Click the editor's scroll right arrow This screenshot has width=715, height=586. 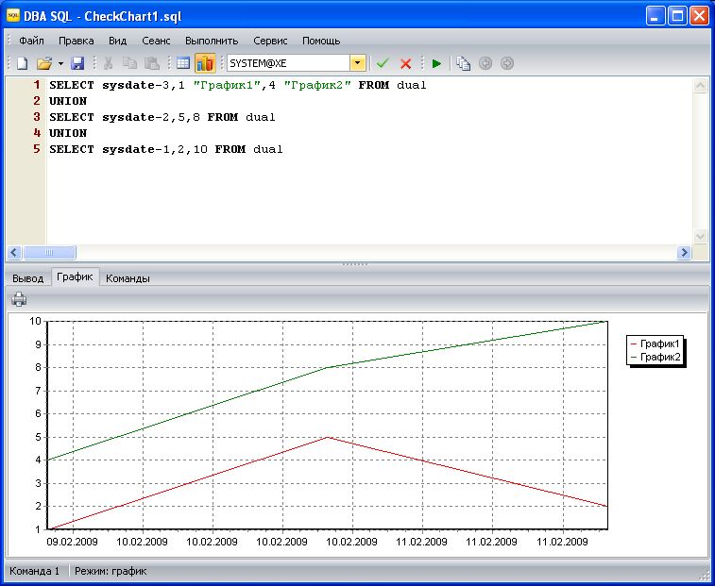click(684, 253)
